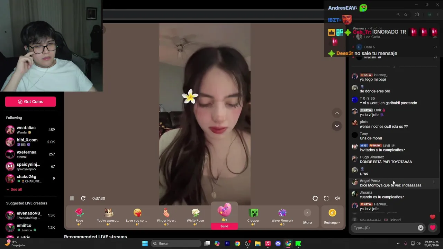Expand More gifts
Image resolution: width=443 pixels, height=249 pixels.
pos(307,217)
